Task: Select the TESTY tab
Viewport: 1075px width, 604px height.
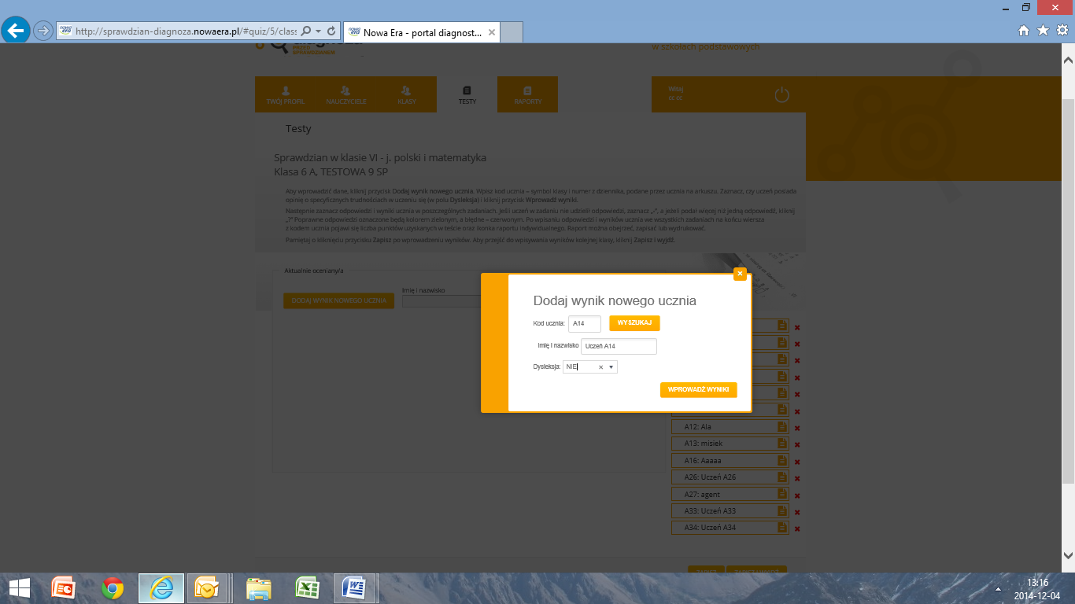Action: pyautogui.click(x=467, y=95)
